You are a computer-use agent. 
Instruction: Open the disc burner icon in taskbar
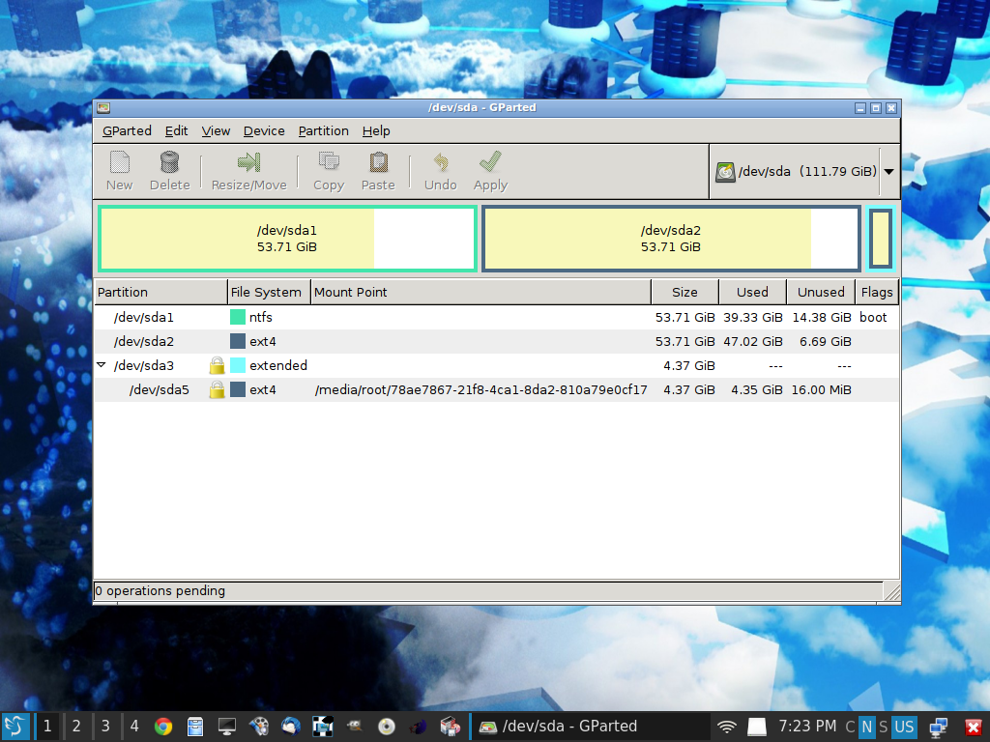(x=387, y=727)
